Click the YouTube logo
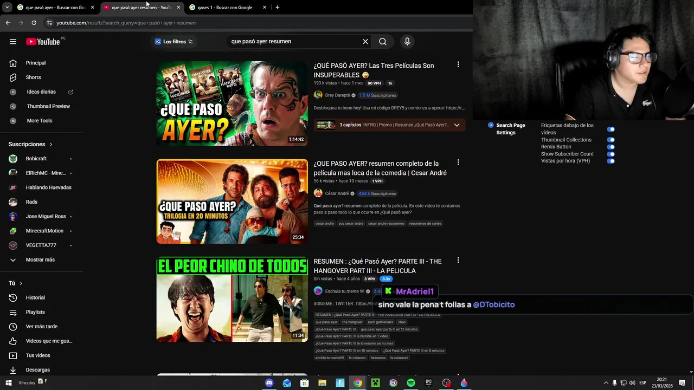 43,42
